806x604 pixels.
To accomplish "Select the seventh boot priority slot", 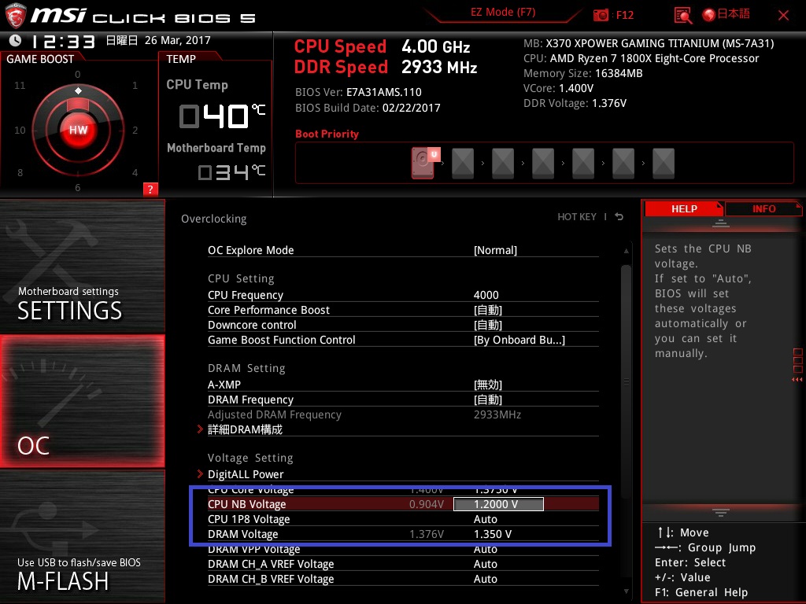I will [x=663, y=164].
